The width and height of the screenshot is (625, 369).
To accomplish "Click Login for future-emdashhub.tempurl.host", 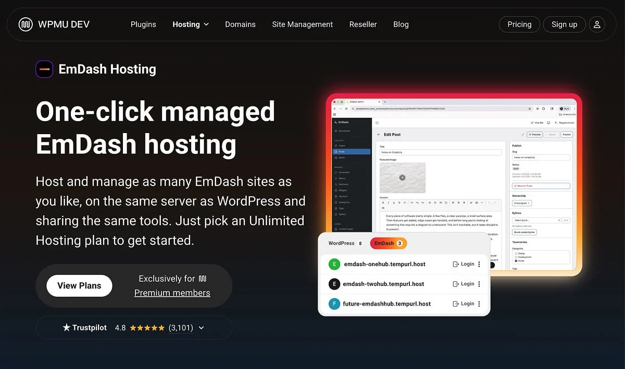I will 464,304.
